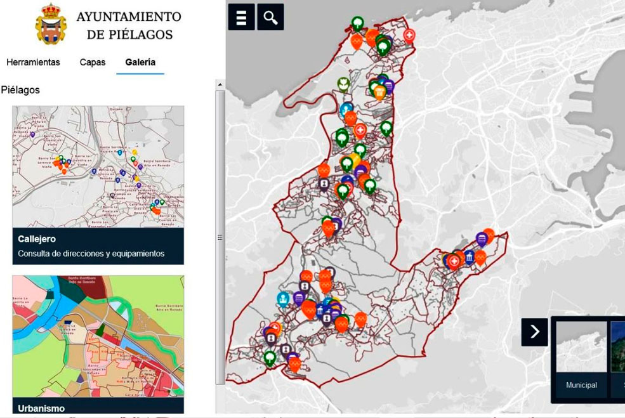Screen dimensions: 625x418
Task: Open the hamburger menu on map
Action: [x=241, y=18]
